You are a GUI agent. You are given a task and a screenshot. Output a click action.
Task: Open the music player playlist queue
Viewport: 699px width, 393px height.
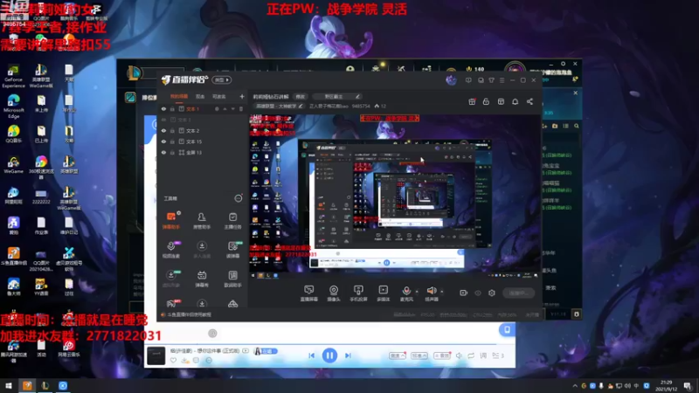(497, 355)
